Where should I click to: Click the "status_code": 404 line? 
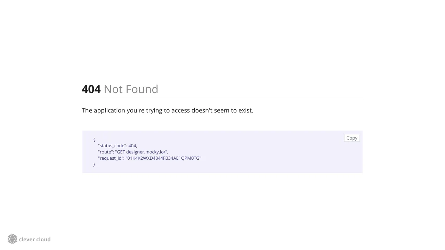coord(118,145)
